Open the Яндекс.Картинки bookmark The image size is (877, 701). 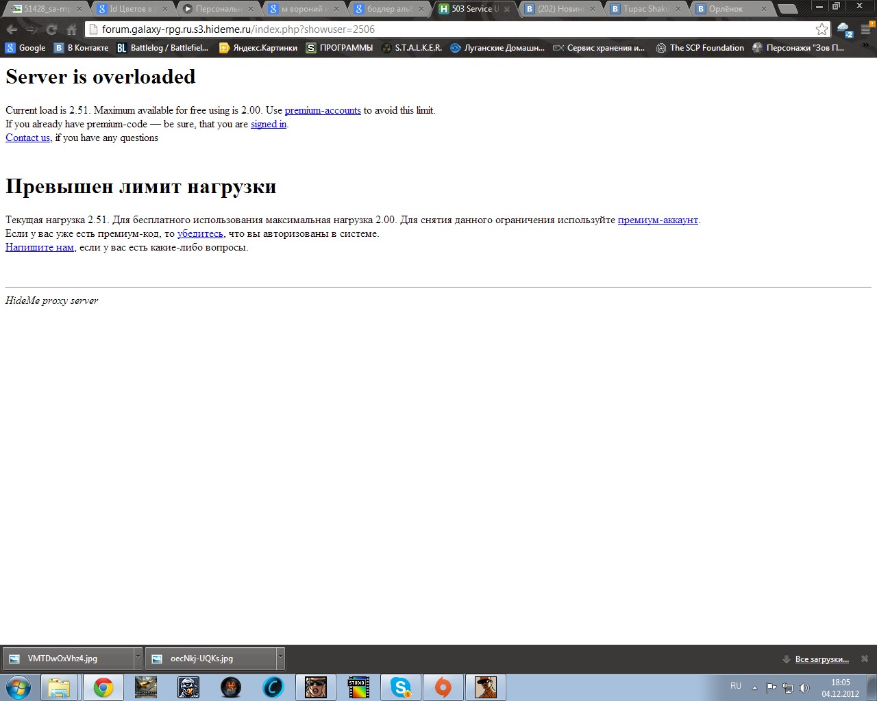(258, 48)
